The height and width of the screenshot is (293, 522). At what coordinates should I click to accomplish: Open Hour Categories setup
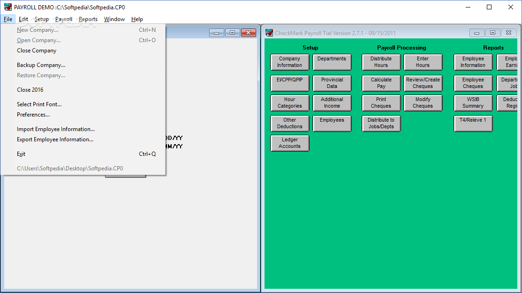pos(290,103)
